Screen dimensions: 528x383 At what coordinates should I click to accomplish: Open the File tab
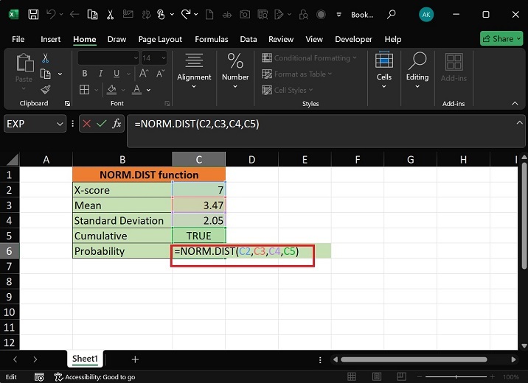[18, 39]
